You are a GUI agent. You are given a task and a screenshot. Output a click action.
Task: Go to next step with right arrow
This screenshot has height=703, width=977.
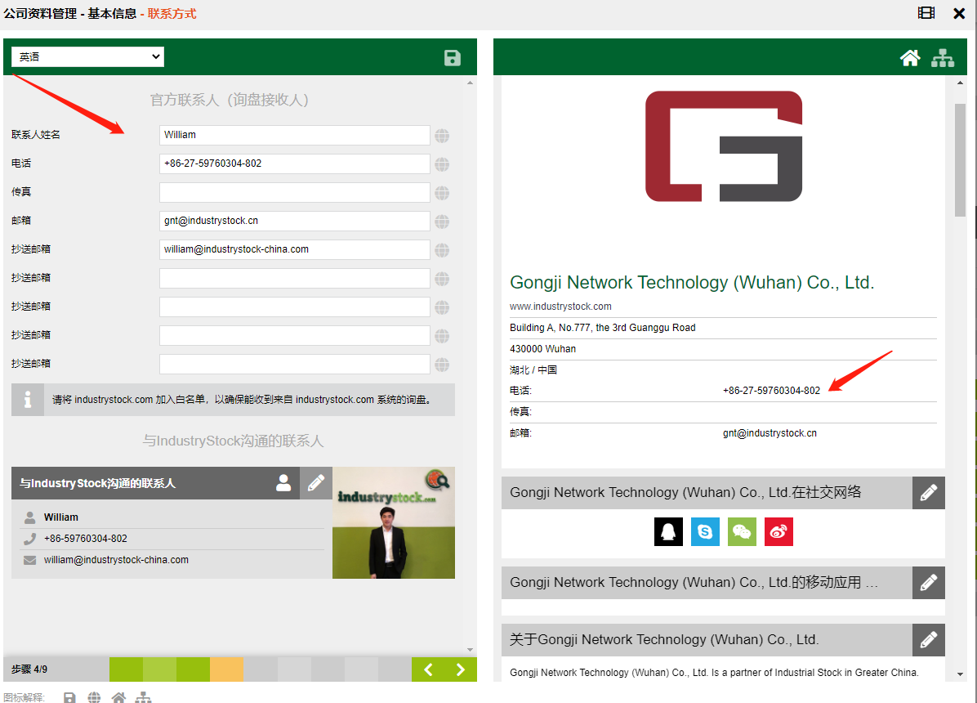461,669
